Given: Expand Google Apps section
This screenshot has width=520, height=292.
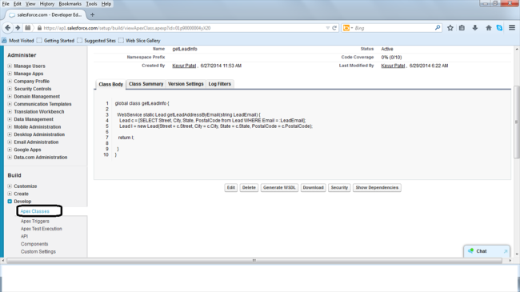Looking at the screenshot, I should (10, 150).
